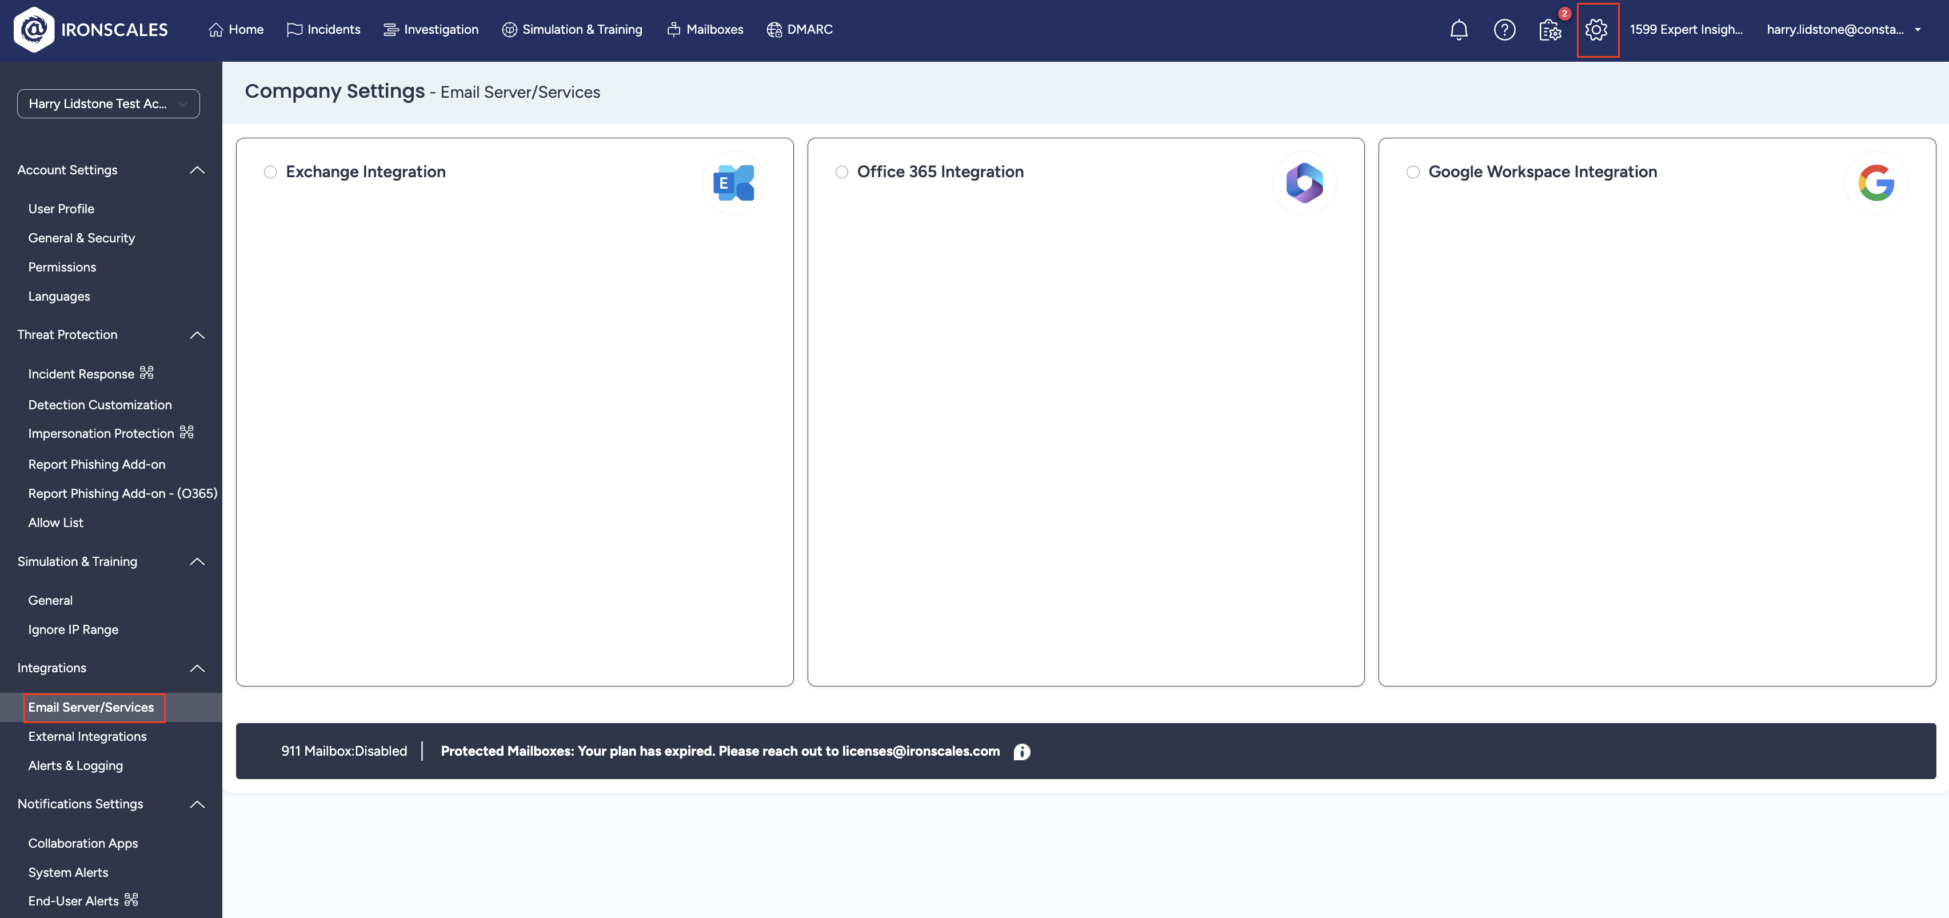The width and height of the screenshot is (1949, 918).
Task: Click the calendar settings icon with badge
Action: tap(1549, 30)
